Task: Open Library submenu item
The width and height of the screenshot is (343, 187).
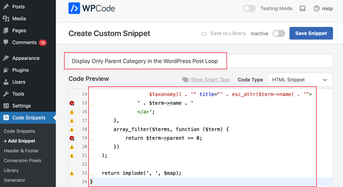Action: click(11, 170)
